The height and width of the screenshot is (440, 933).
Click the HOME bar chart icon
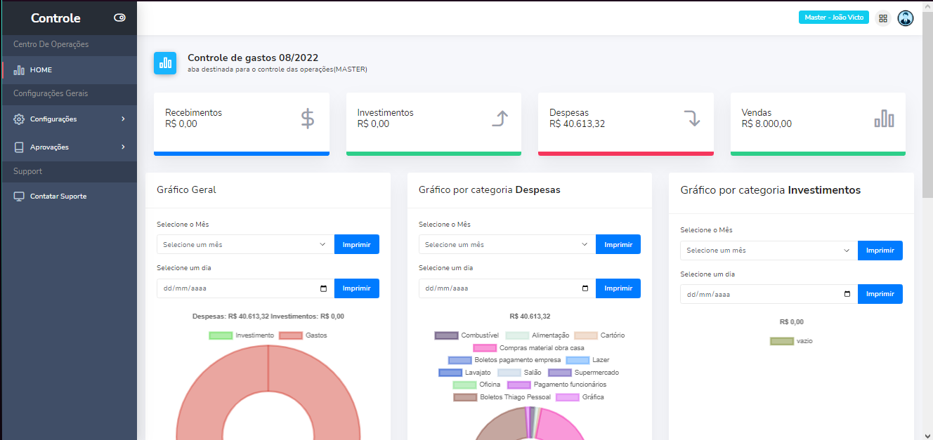point(19,70)
